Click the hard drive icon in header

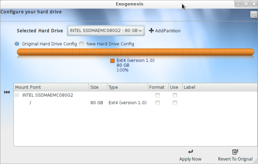tap(254, 15)
